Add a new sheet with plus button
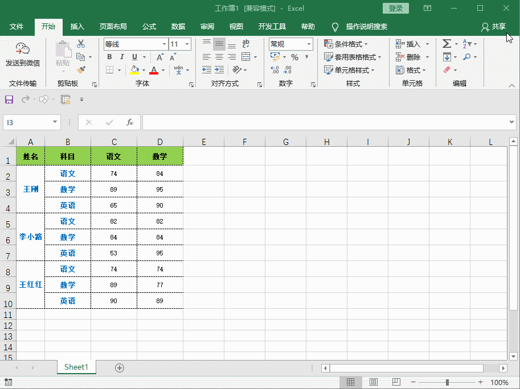The width and height of the screenshot is (520, 389). pyautogui.click(x=120, y=368)
